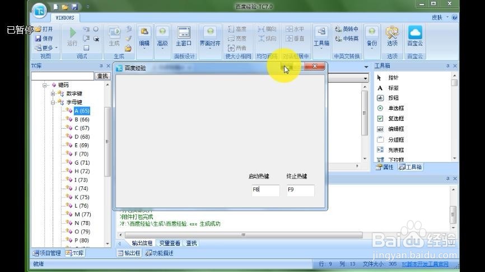Select the 单选框 radio control

(x=390, y=109)
